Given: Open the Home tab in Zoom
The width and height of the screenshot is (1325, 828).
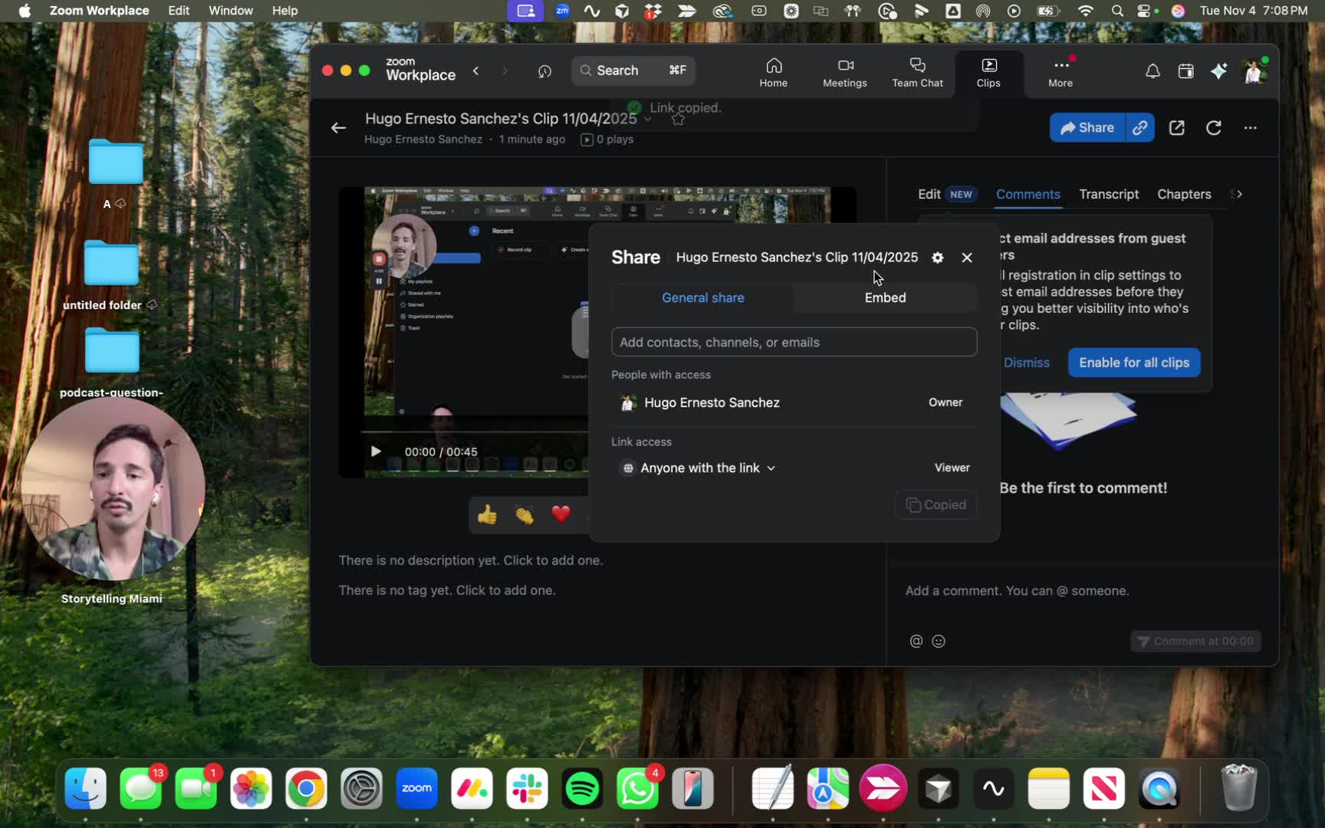Looking at the screenshot, I should (773, 73).
